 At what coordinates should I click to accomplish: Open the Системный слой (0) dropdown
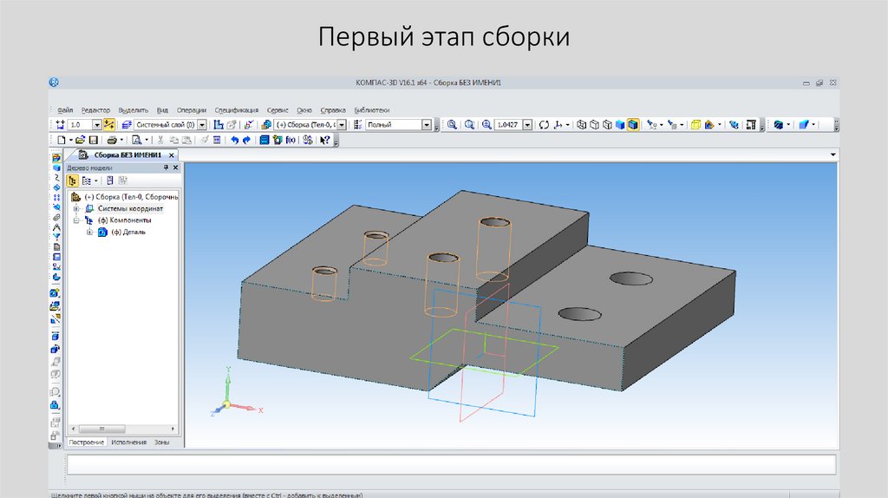coord(202,125)
